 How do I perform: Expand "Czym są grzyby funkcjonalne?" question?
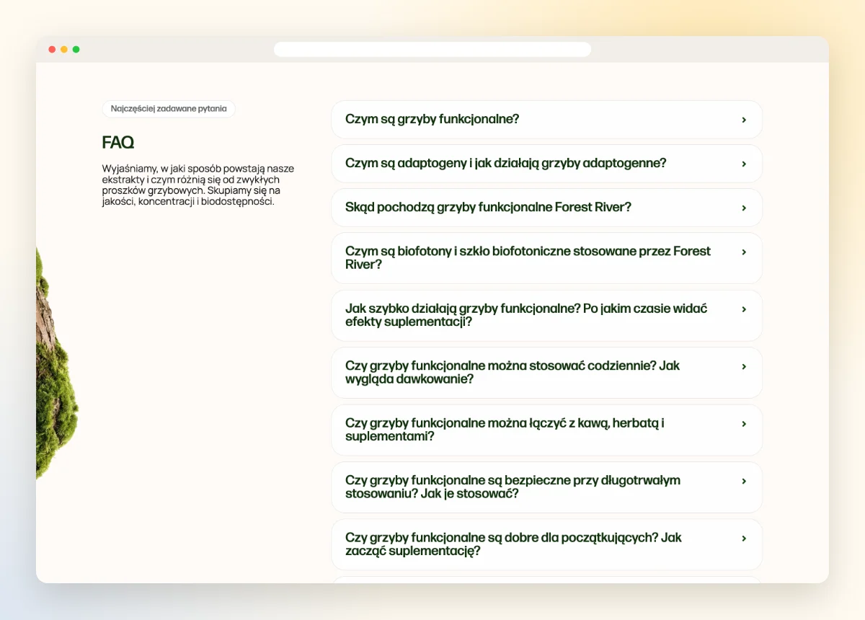coord(546,120)
